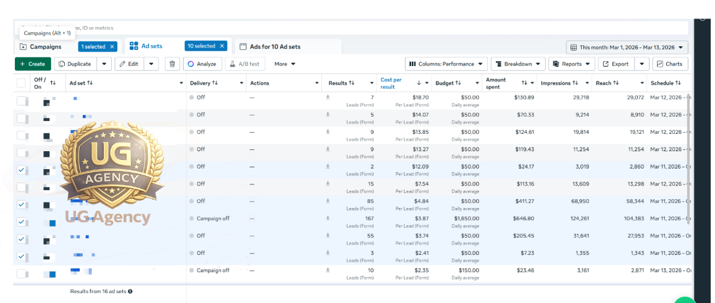The height and width of the screenshot is (303, 715).
Task: Click the Duplicate button
Action: (x=75, y=64)
